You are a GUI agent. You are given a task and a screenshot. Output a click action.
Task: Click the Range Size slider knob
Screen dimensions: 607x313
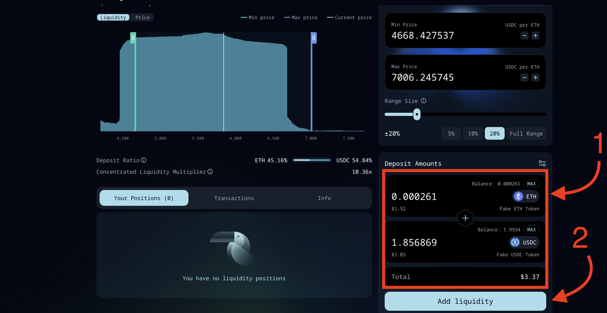(417, 114)
